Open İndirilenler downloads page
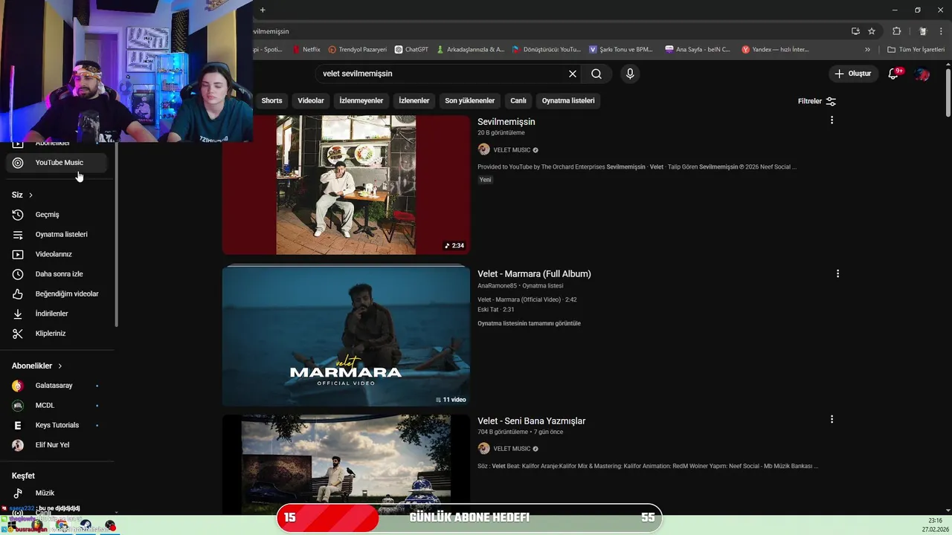952x535 pixels. tap(57, 314)
